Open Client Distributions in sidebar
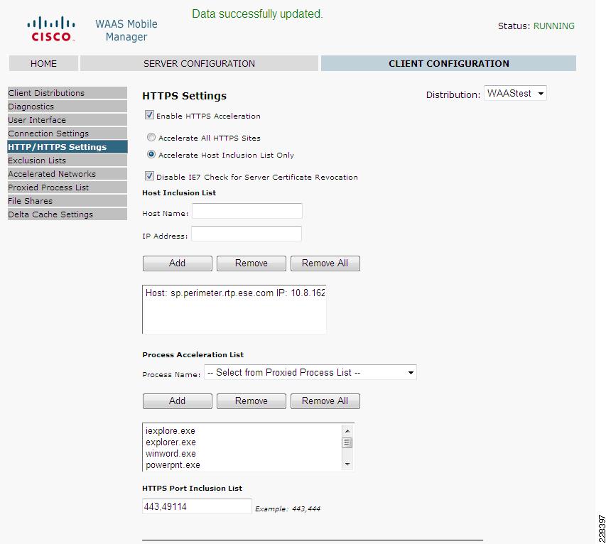The width and height of the screenshot is (606, 544). (67, 93)
